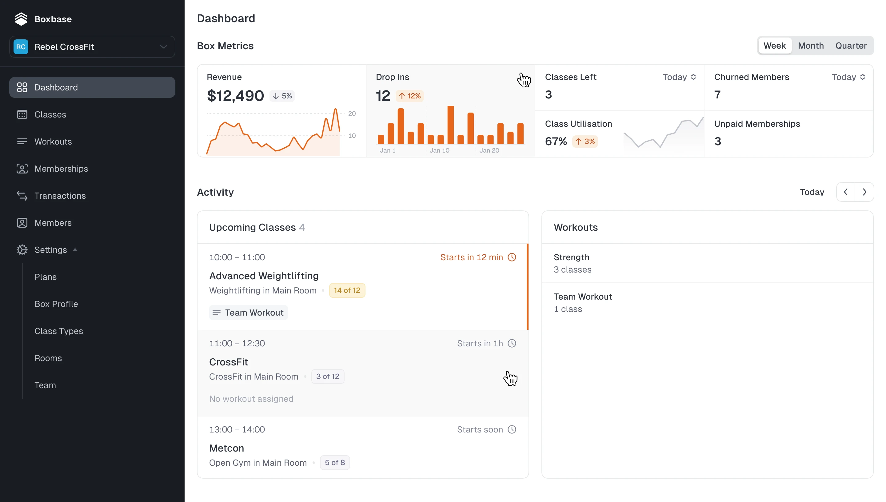Click the Dashboard grid icon in sidebar
The height and width of the screenshot is (502, 886).
pos(22,87)
